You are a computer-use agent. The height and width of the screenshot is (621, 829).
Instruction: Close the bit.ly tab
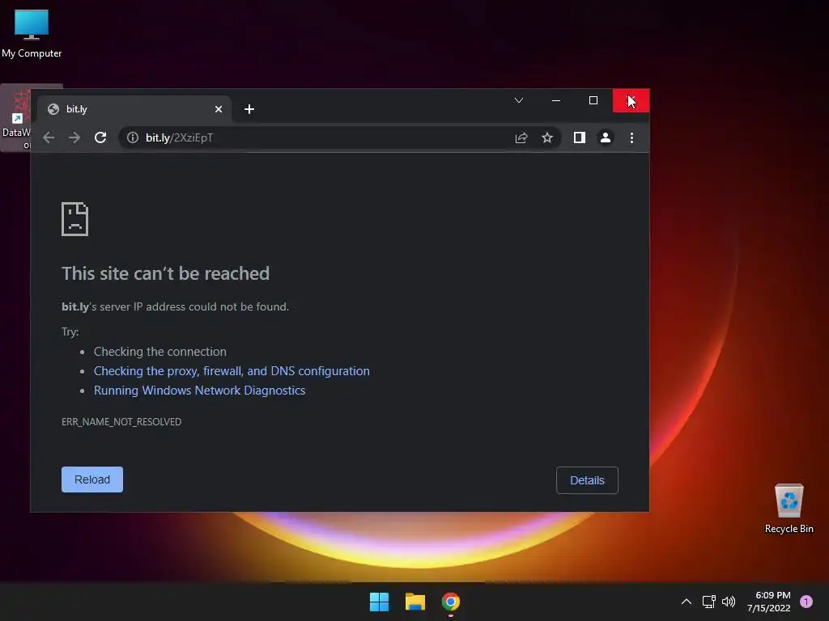[x=219, y=109]
